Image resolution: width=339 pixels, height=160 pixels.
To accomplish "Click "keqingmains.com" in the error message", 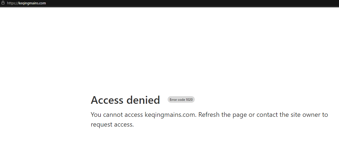I will tap(170, 115).
